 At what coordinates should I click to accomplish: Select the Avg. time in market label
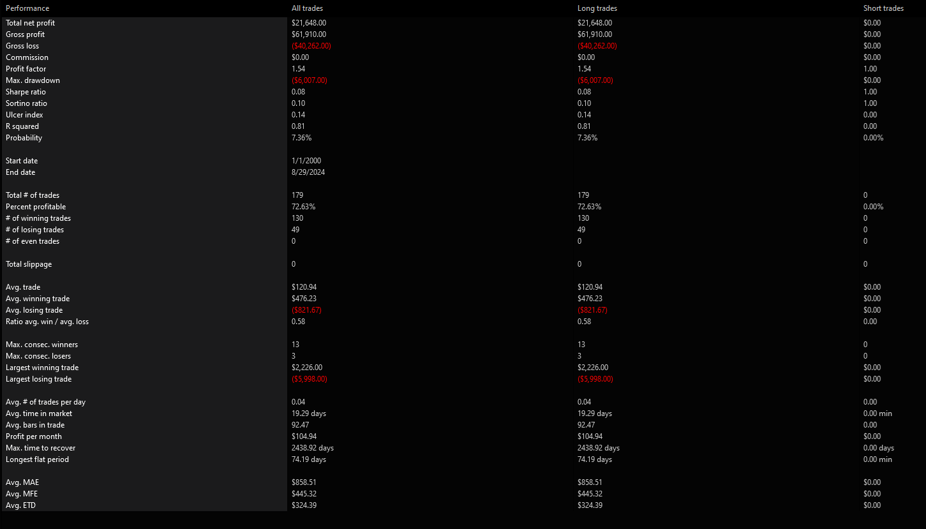[39, 414]
